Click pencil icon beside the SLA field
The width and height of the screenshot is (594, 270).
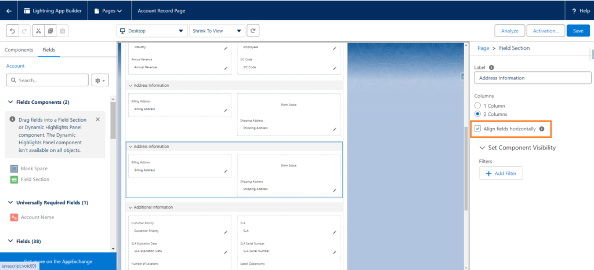(335, 232)
